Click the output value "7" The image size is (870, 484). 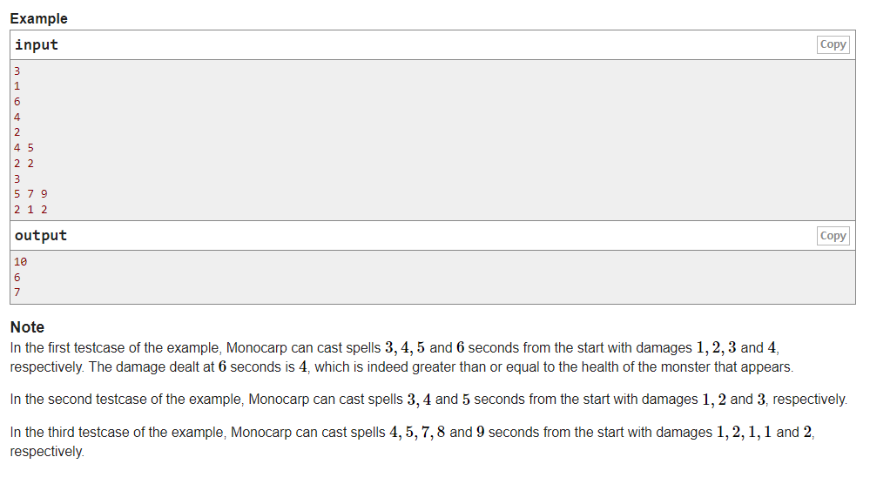[x=17, y=292]
